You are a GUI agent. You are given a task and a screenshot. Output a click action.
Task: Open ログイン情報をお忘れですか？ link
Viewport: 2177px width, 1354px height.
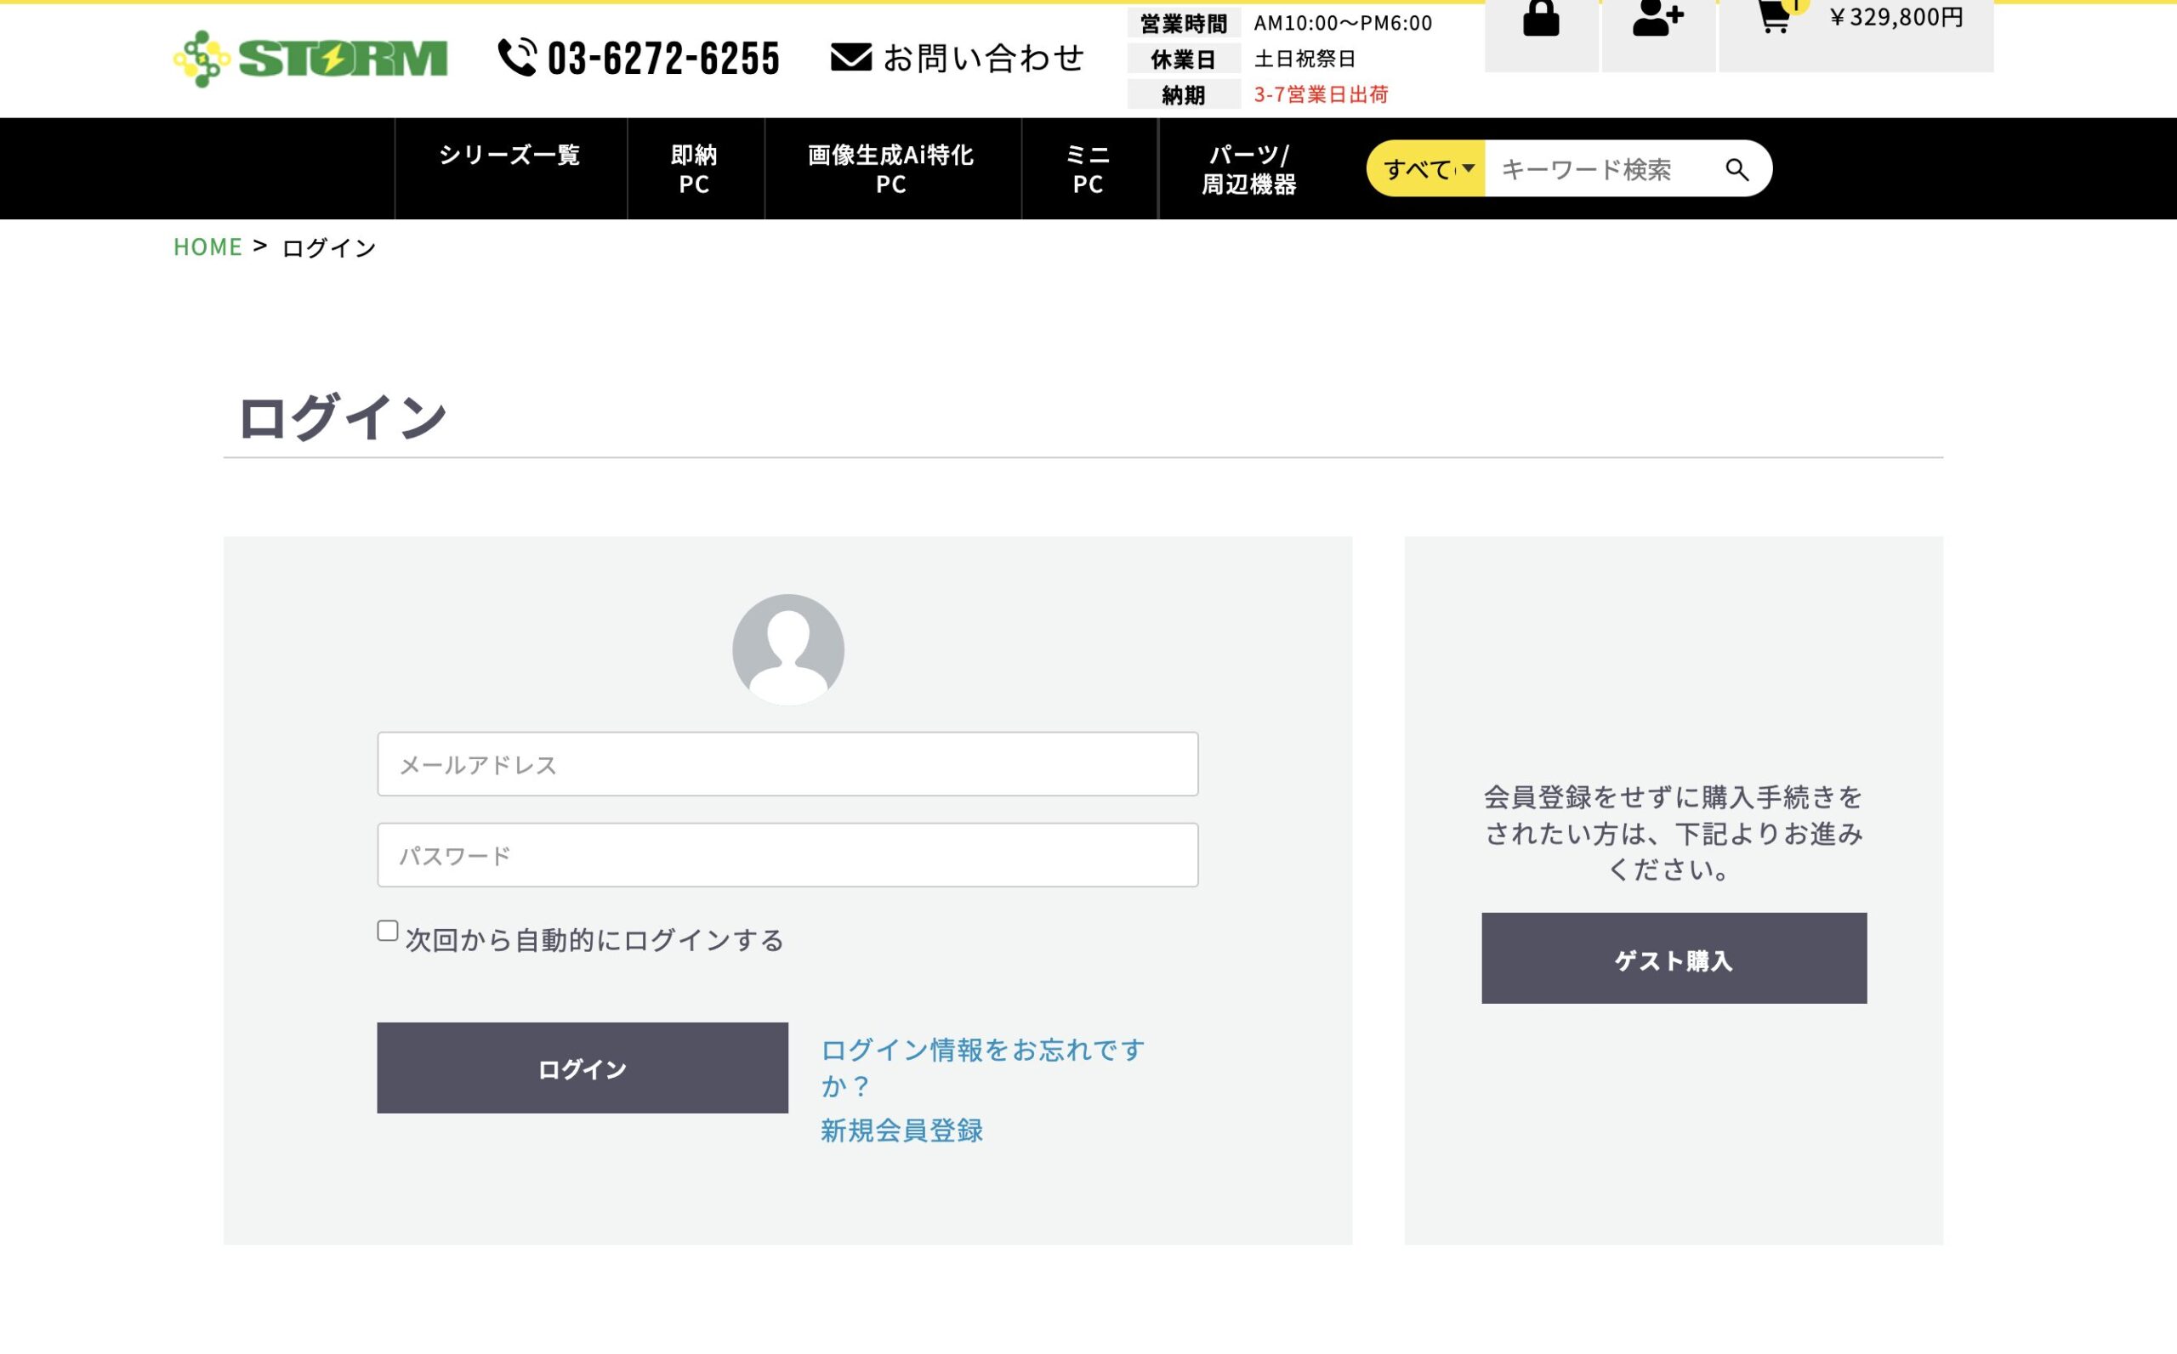tap(983, 1068)
